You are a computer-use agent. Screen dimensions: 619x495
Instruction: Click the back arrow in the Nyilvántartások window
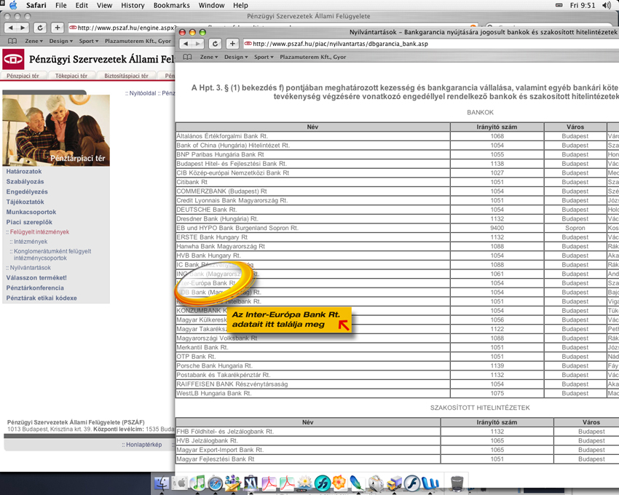click(x=186, y=44)
